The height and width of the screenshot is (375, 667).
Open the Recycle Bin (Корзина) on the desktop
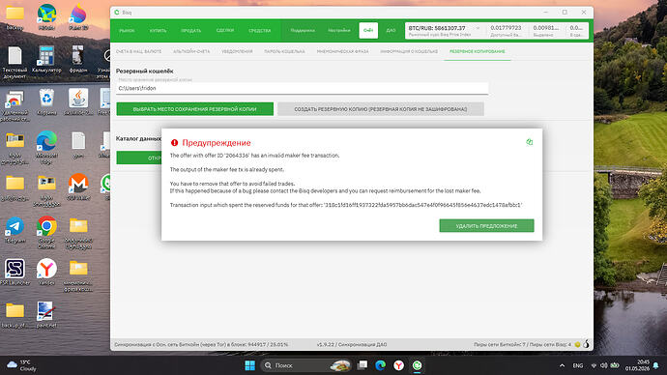[46, 102]
